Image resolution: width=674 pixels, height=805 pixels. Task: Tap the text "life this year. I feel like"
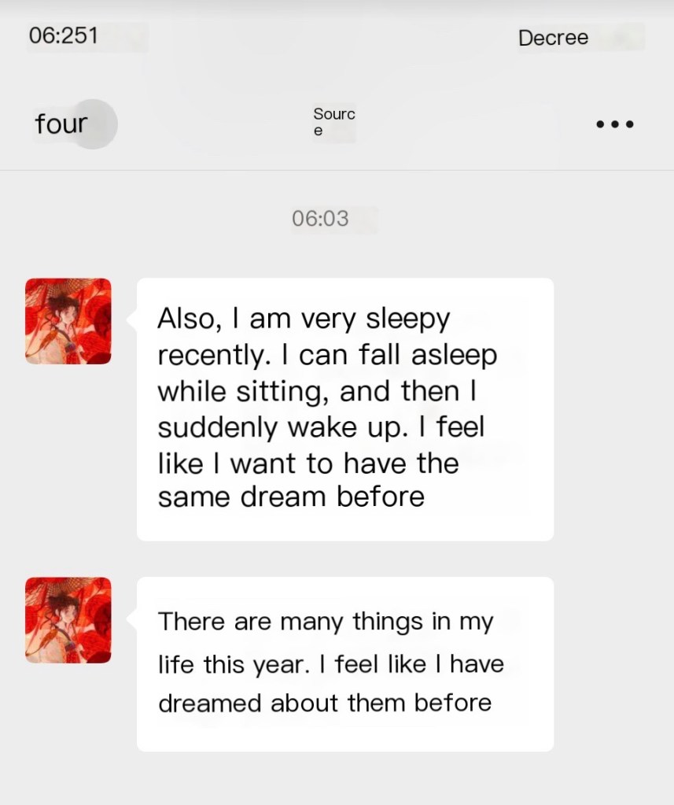coord(330,663)
